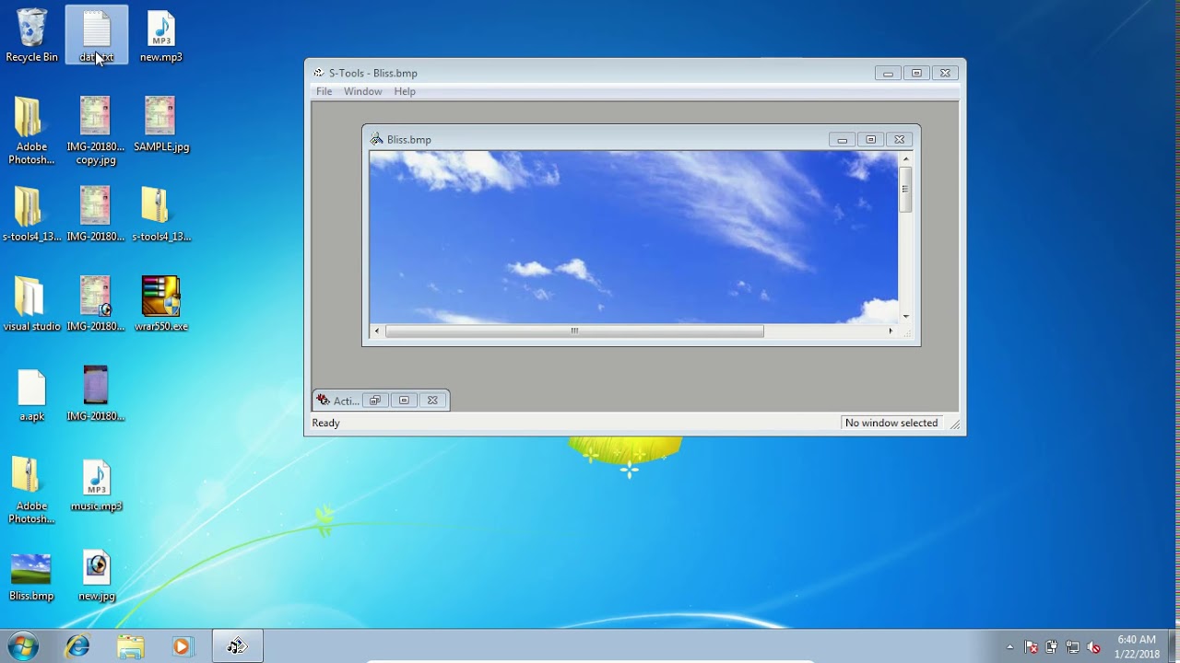Show hidden icons in system tray
This screenshot has width=1180, height=663.
click(x=1009, y=647)
